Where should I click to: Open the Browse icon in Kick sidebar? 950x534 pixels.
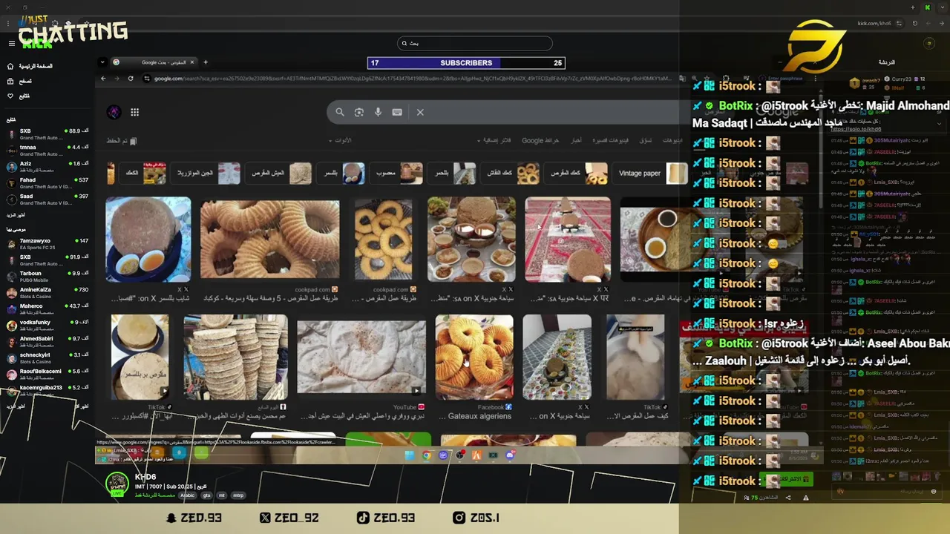(10, 81)
